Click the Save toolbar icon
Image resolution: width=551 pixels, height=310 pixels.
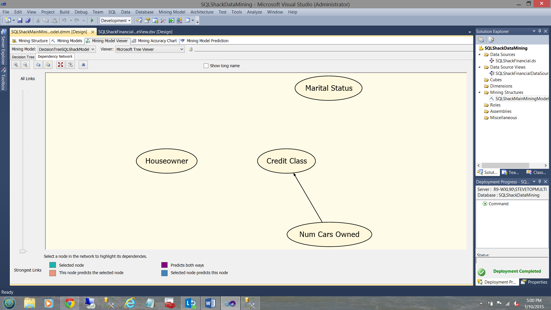click(x=20, y=20)
